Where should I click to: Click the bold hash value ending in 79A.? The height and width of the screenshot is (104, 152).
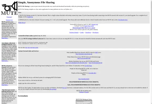point(84,82)
